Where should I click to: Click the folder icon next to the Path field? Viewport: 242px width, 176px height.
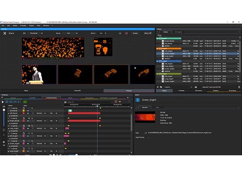146,133
